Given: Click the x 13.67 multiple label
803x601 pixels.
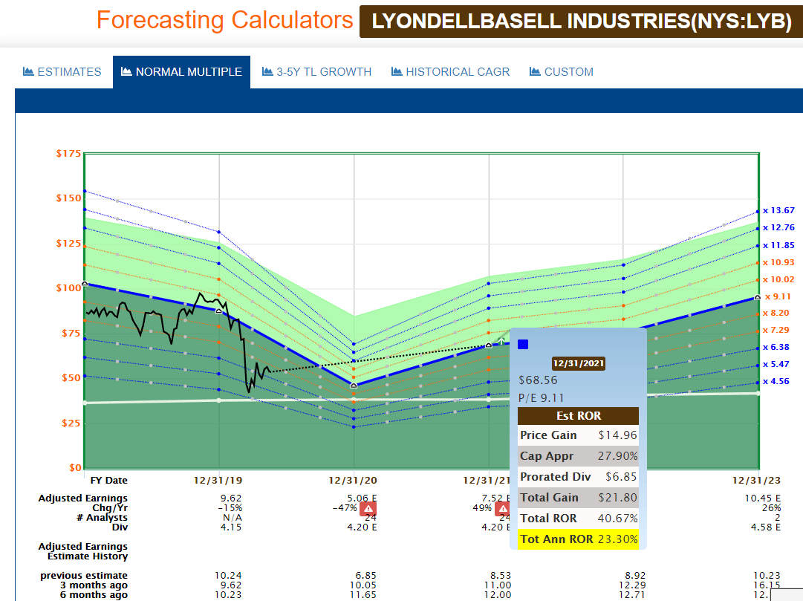Looking at the screenshot, I should [778, 210].
